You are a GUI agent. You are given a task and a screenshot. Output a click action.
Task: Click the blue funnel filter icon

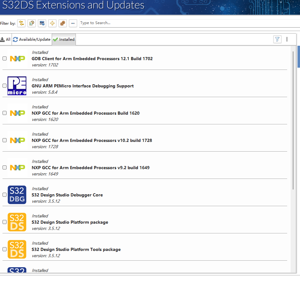point(277,39)
